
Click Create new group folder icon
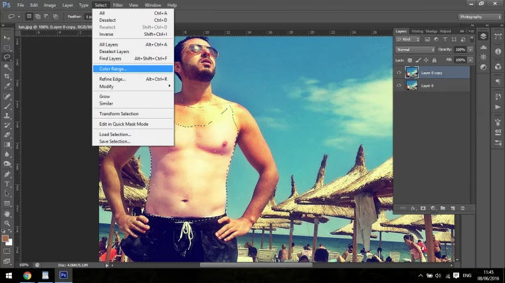(x=443, y=208)
